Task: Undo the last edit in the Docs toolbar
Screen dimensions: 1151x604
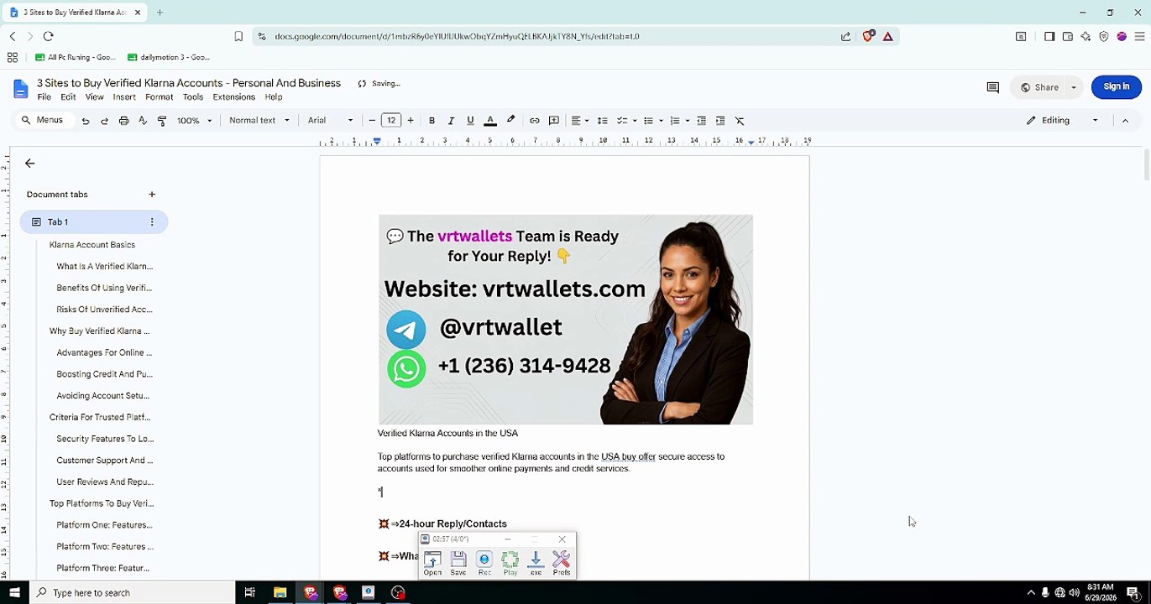Action: click(85, 121)
